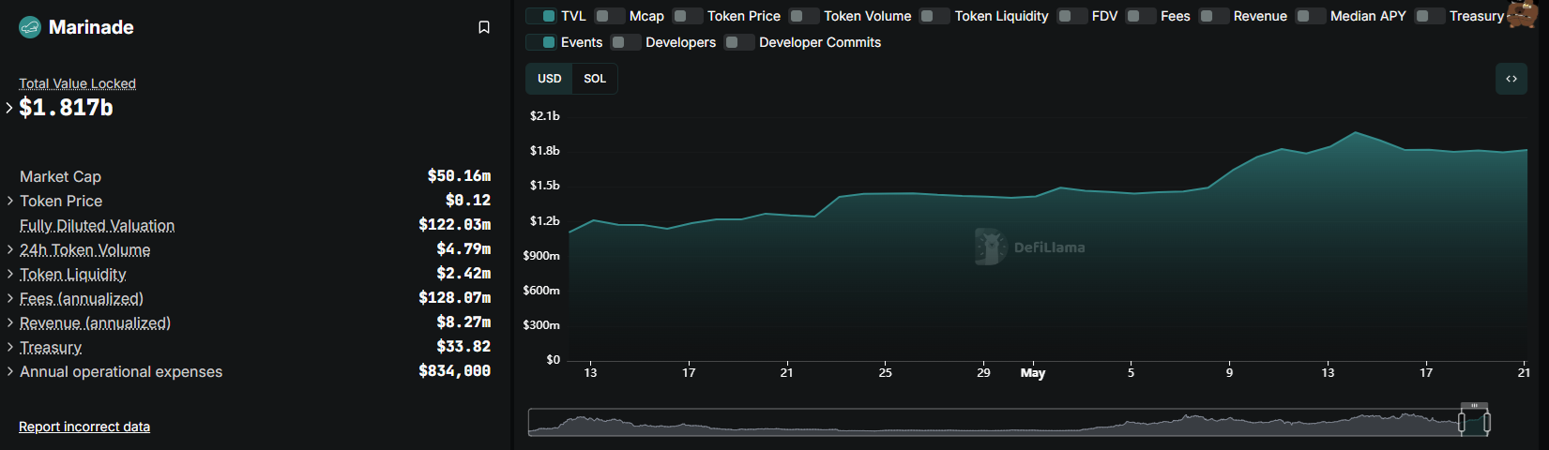Expand the Treasury row
This screenshot has height=450, width=1549.
tap(9, 347)
